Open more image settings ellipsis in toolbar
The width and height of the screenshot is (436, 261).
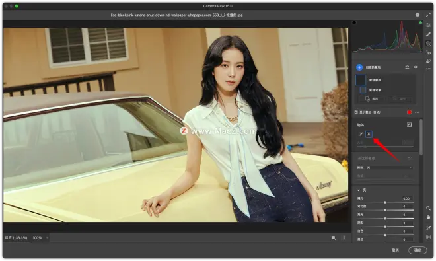(428, 69)
